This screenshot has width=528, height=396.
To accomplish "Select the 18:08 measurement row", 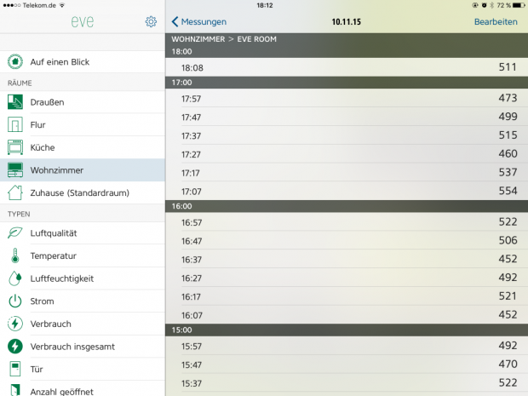I will pyautogui.click(x=347, y=67).
